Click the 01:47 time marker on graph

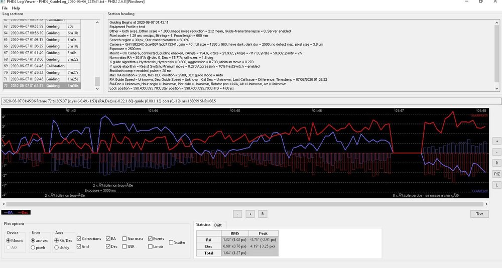pyautogui.click(x=400, y=110)
